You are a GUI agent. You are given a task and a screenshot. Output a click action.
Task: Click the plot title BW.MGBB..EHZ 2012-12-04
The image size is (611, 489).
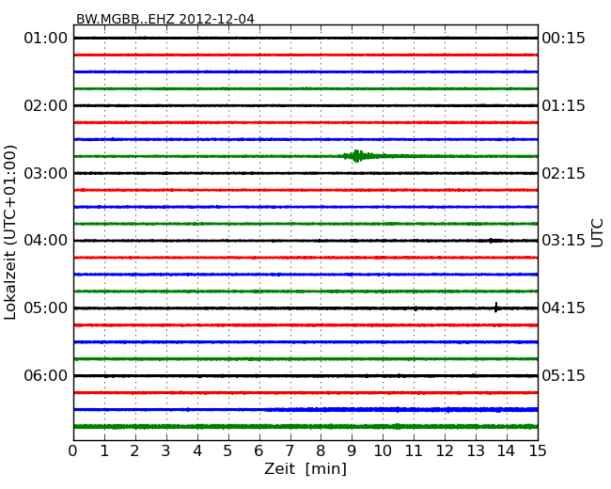tap(165, 19)
